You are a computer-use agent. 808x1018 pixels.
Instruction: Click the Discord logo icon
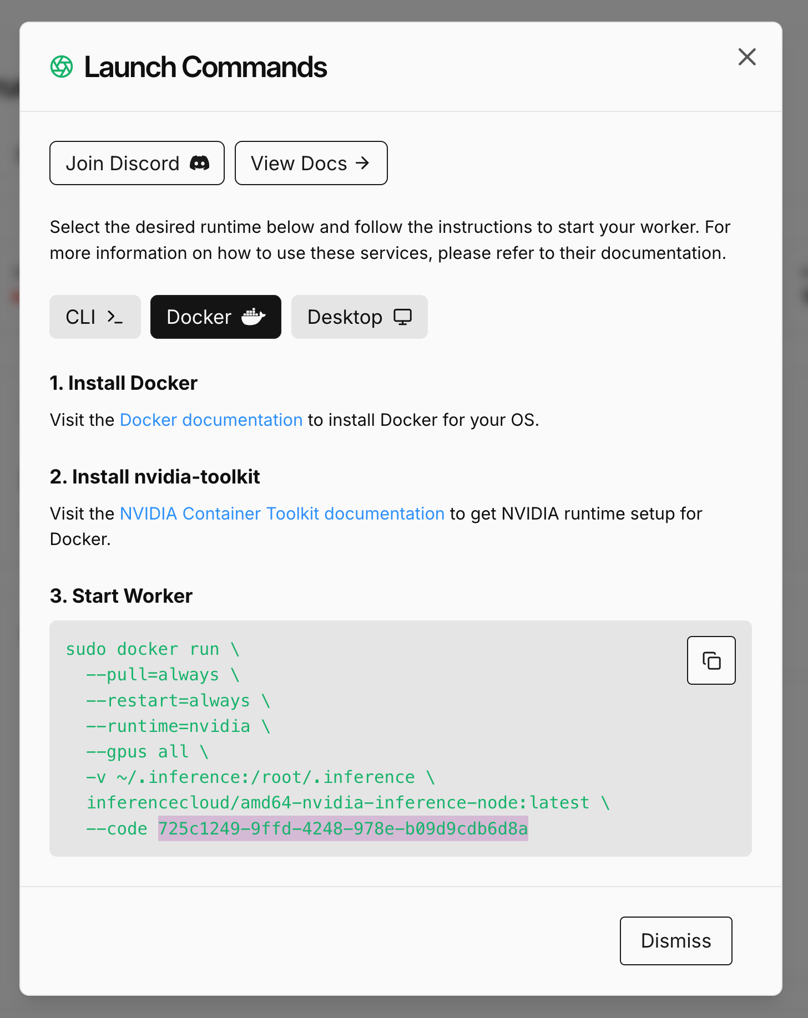pos(200,163)
